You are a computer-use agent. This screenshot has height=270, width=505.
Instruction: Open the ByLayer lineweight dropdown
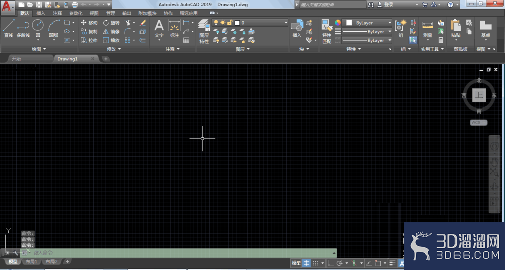tap(368, 31)
